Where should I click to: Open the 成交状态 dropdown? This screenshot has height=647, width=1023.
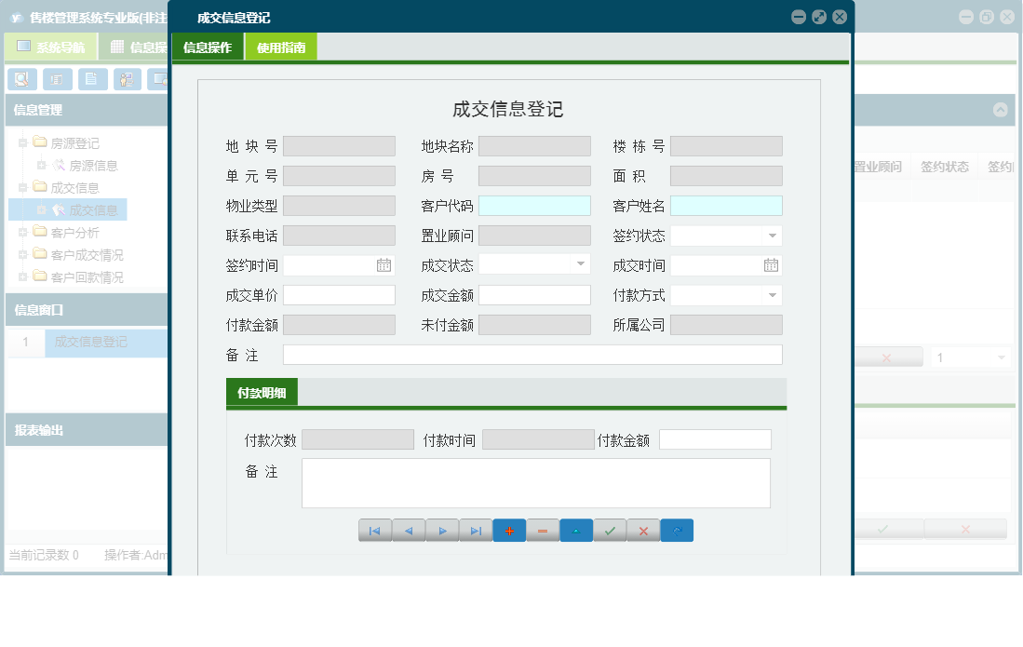coord(582,265)
